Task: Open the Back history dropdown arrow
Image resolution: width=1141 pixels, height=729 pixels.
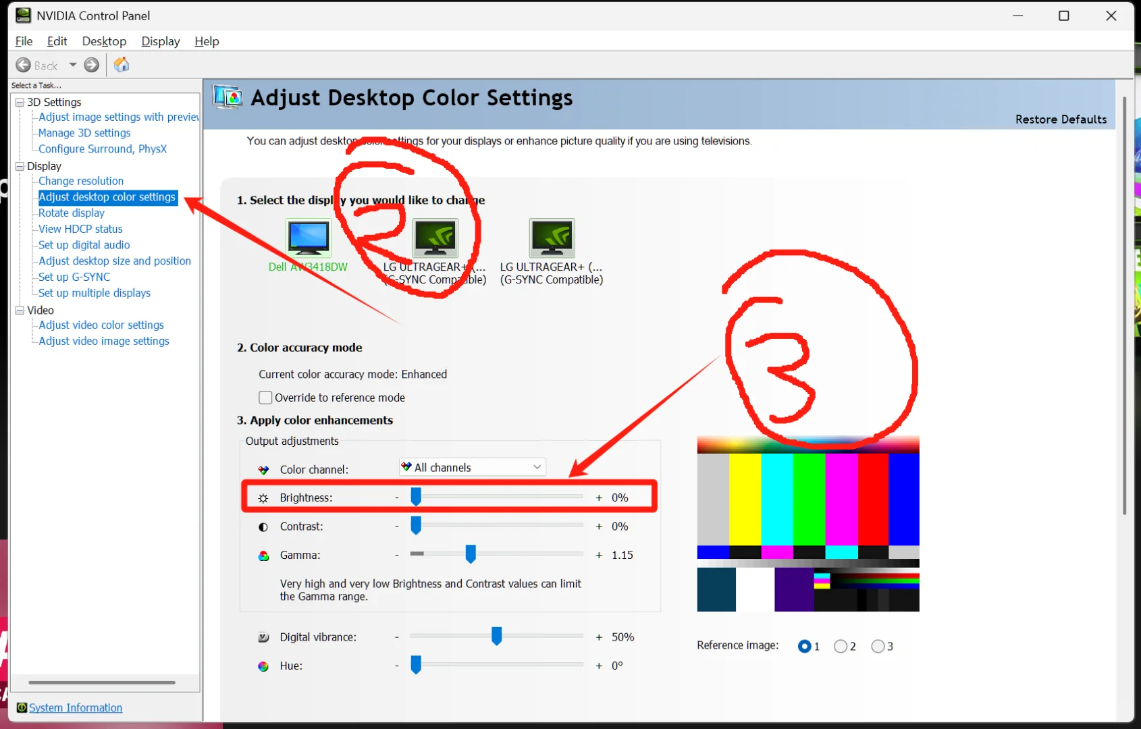Action: [73, 65]
